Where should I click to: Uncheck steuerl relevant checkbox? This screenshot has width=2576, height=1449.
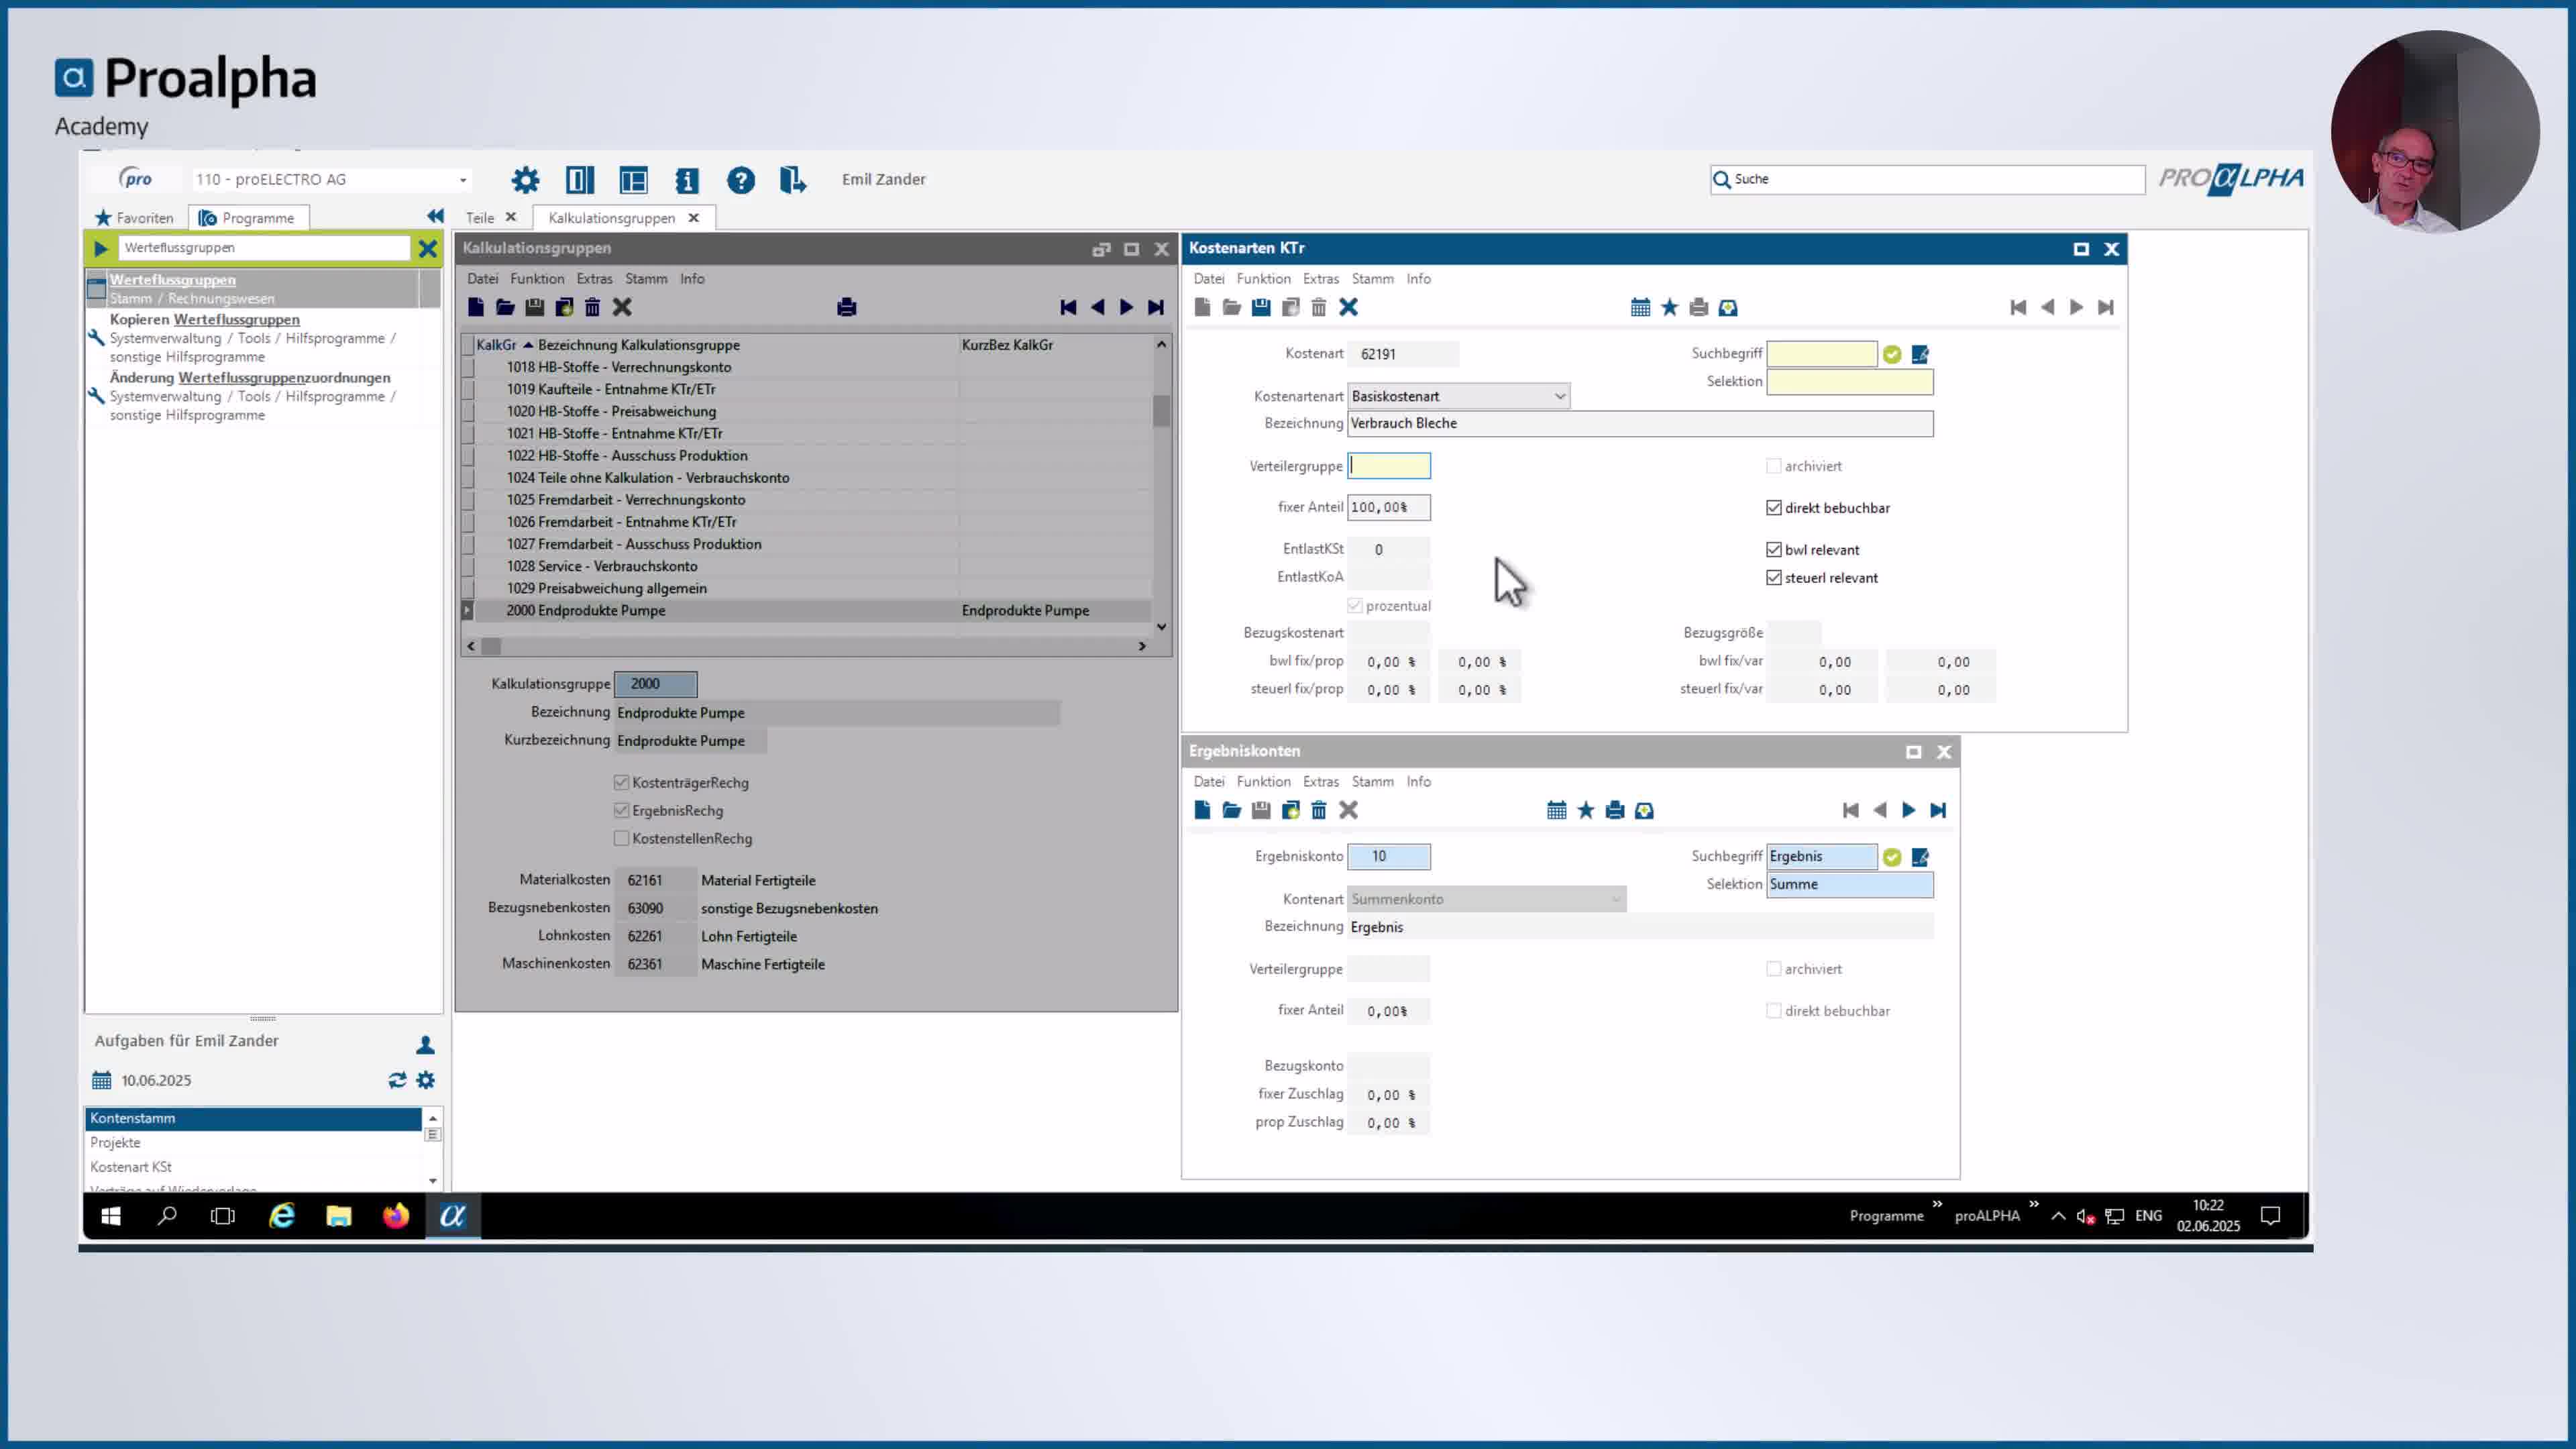click(x=1773, y=578)
